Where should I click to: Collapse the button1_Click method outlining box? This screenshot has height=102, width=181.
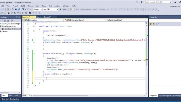34,54
